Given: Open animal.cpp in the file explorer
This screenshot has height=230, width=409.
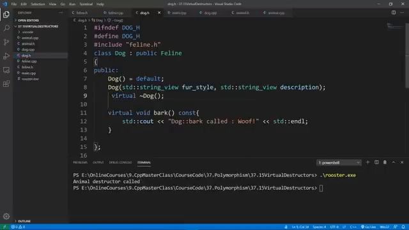Looking at the screenshot, I should (30, 38).
